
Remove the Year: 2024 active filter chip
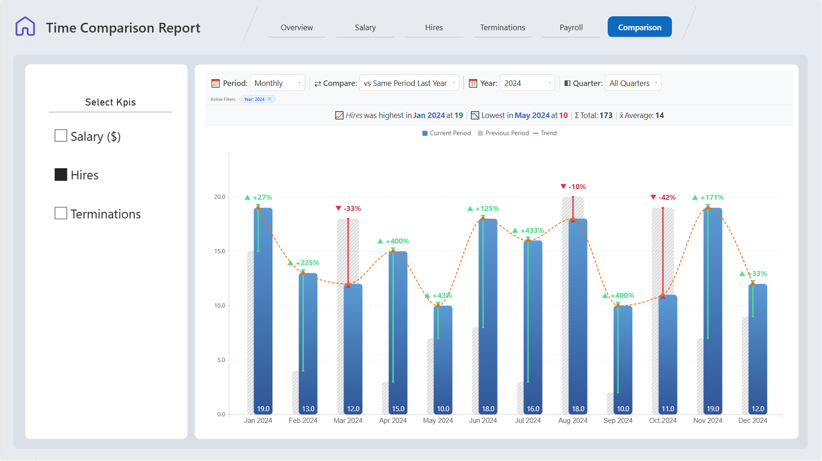269,99
